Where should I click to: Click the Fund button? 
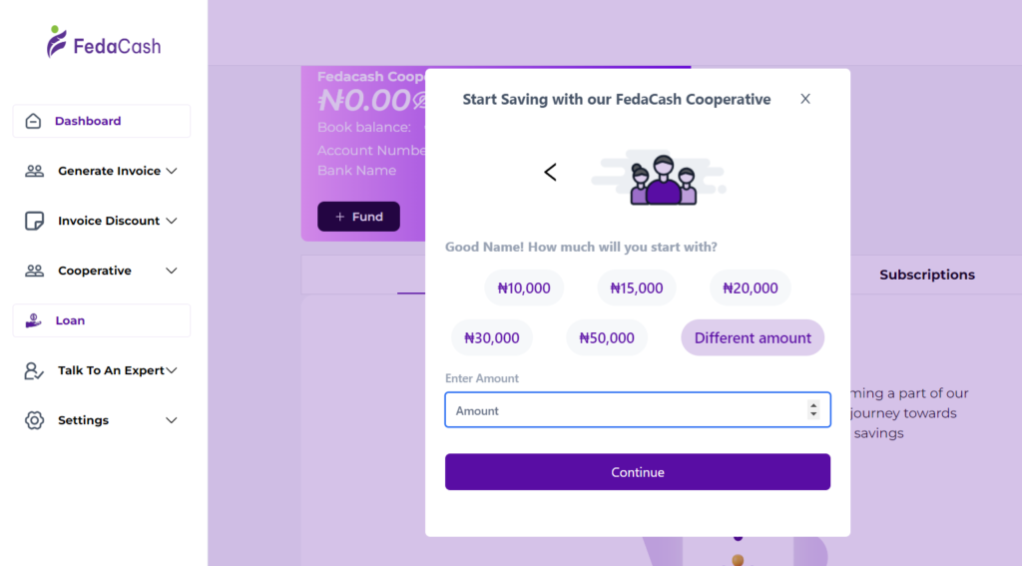tap(358, 217)
